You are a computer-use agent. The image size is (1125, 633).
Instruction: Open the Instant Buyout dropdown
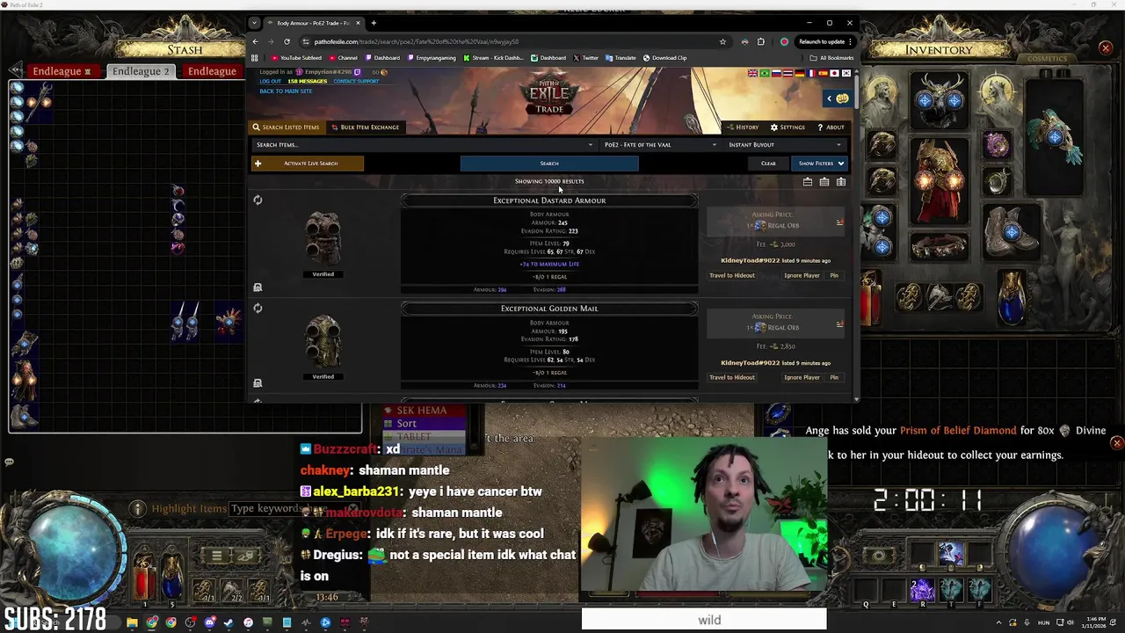click(x=784, y=145)
